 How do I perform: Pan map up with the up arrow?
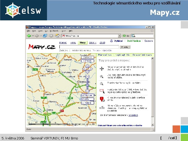(87, 66)
